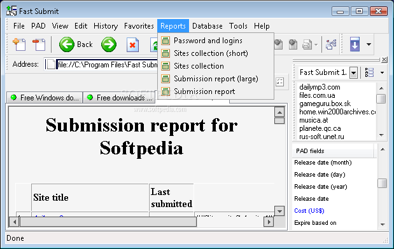This screenshot has width=394, height=249.
Task: Click the PAD fields scrollbar thumb
Action: [383, 183]
